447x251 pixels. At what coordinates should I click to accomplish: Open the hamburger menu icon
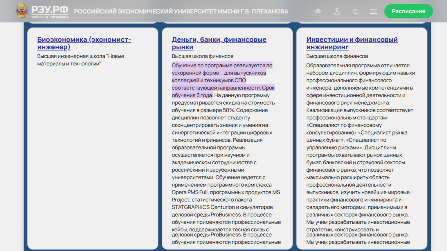point(374,11)
